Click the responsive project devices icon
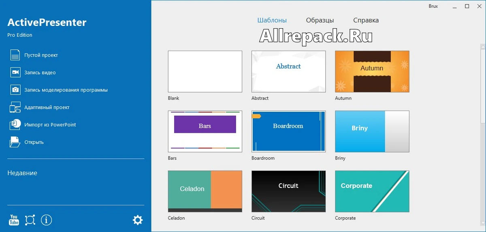The height and width of the screenshot is (232, 486). point(15,107)
